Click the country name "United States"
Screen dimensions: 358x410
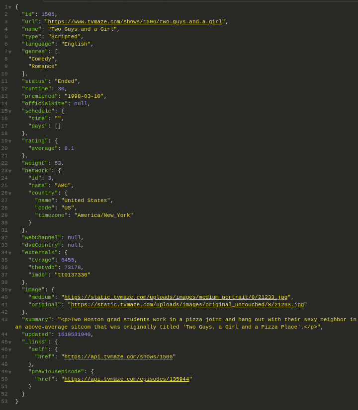(86, 201)
